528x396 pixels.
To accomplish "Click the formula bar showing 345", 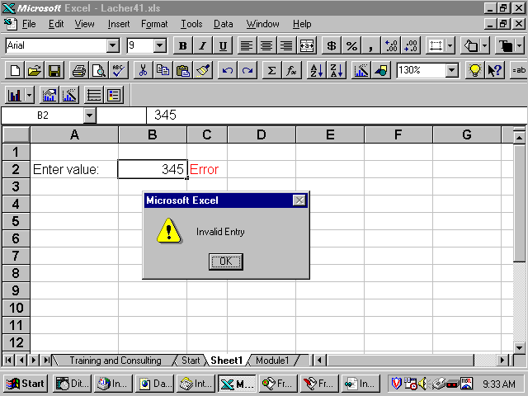I will click(337, 115).
